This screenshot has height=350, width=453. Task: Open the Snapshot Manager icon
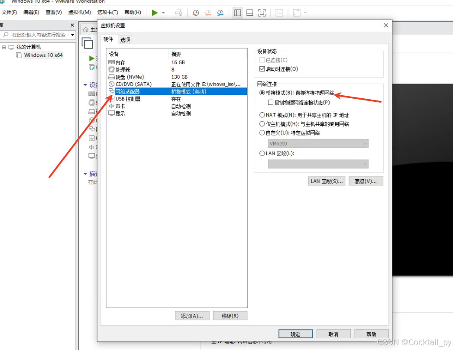220,13
